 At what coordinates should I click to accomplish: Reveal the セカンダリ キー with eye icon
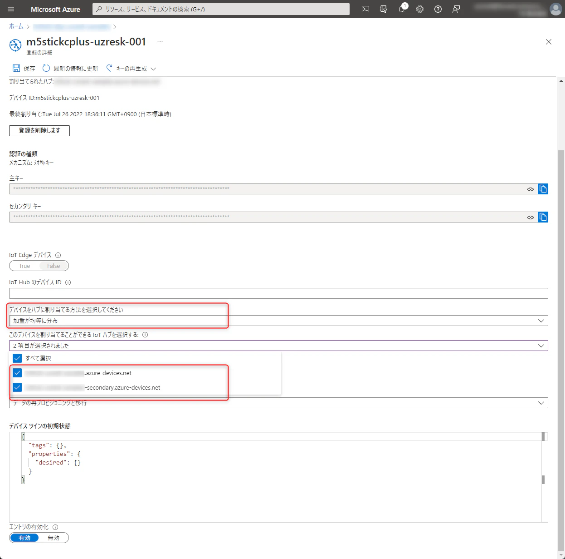[x=531, y=217]
